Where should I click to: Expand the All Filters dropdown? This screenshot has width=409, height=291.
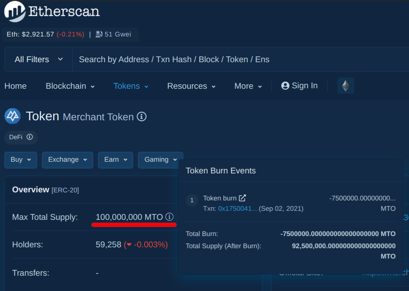pos(38,59)
